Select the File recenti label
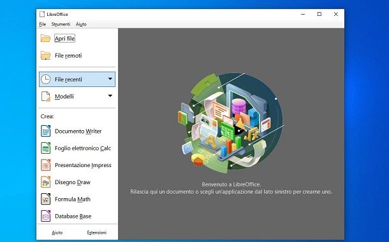The width and height of the screenshot is (389, 242). coord(68,79)
